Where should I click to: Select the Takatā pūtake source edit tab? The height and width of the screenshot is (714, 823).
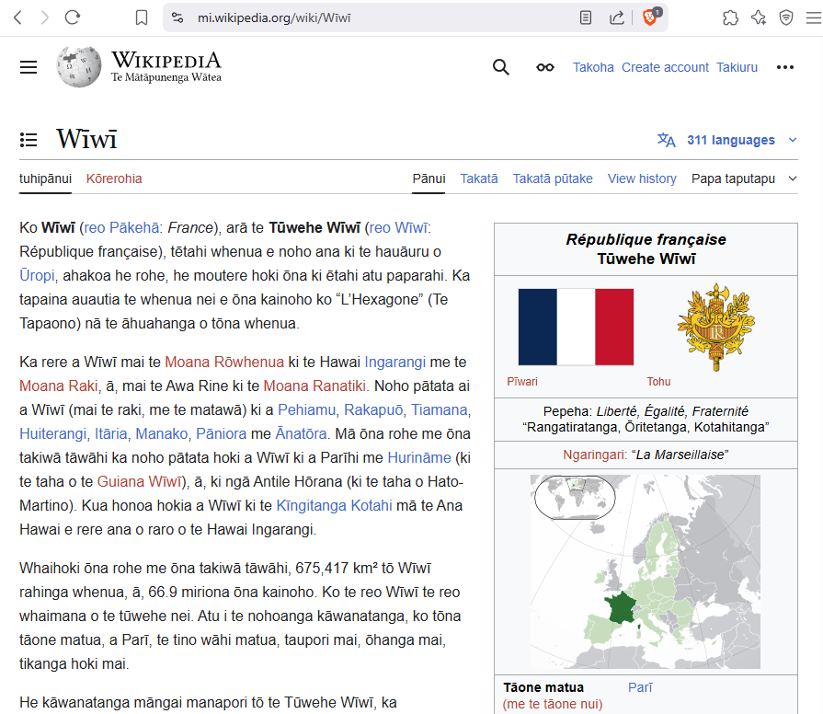[553, 179]
